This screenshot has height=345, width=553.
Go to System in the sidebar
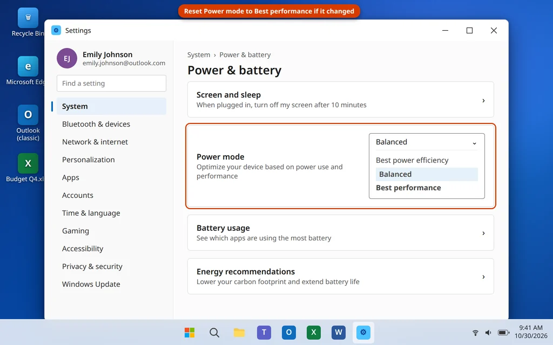111,106
